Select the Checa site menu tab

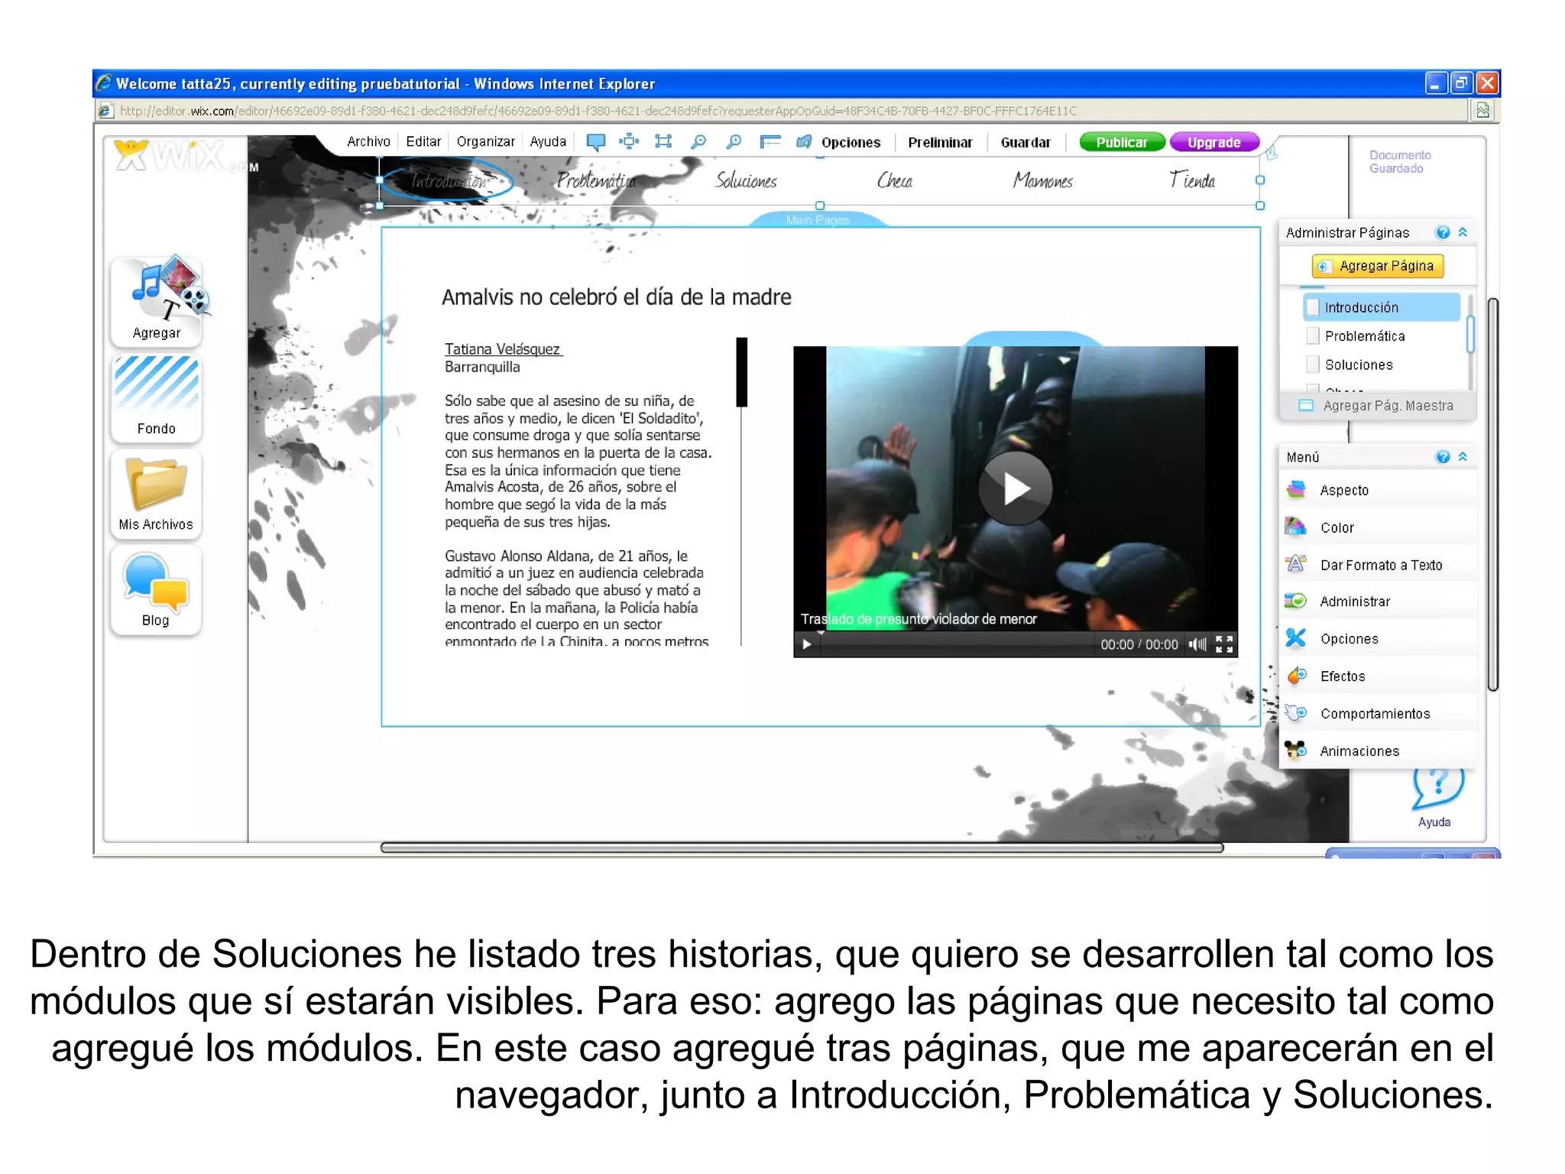coord(895,180)
